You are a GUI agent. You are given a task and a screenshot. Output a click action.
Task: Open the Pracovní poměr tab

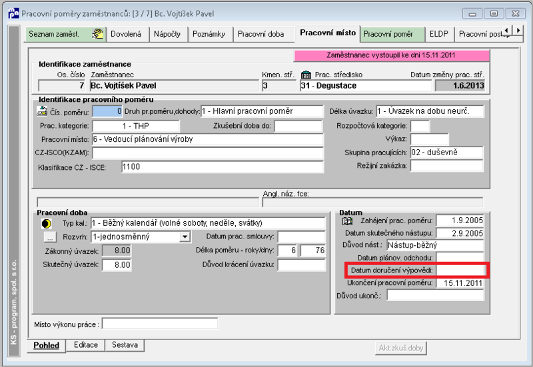click(392, 34)
